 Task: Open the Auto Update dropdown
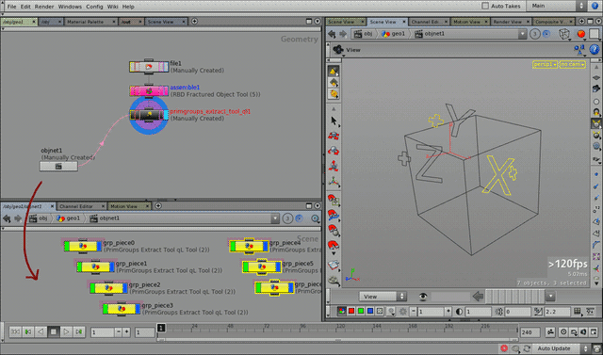562,348
